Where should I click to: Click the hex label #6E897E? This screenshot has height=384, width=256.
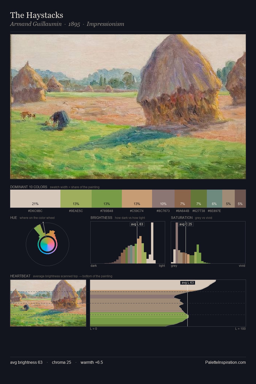tap(214, 211)
